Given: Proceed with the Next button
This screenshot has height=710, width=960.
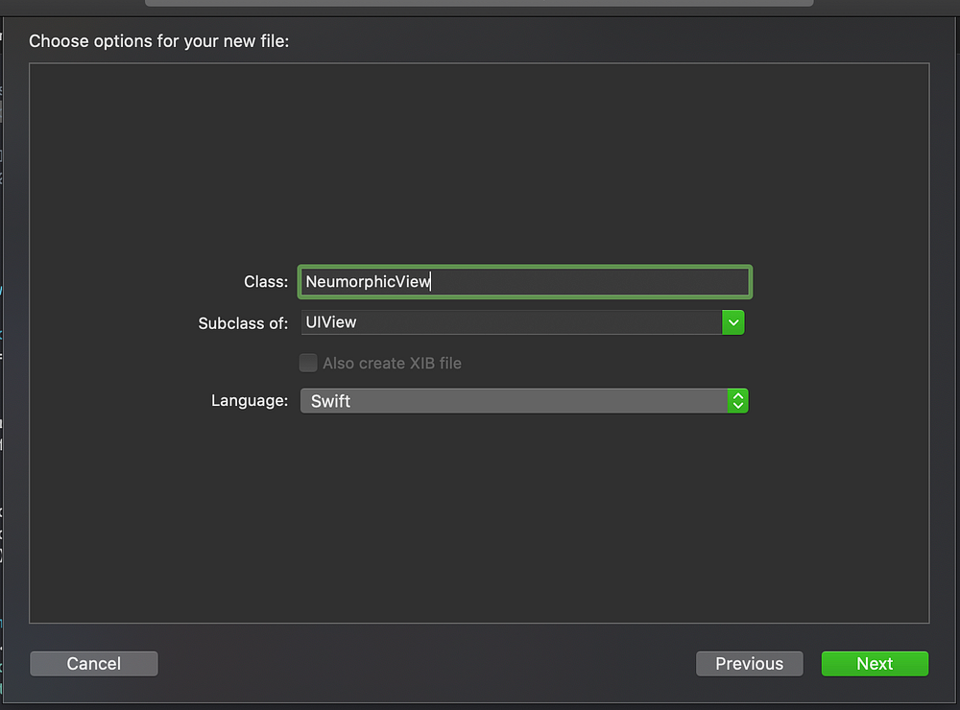Looking at the screenshot, I should pyautogui.click(x=875, y=663).
